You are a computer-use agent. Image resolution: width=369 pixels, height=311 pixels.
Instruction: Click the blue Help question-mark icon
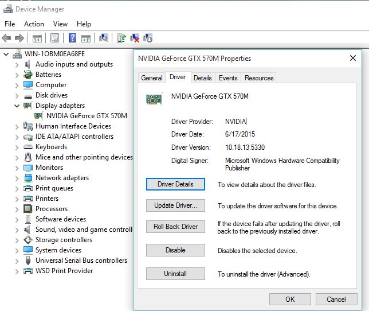[72, 38]
